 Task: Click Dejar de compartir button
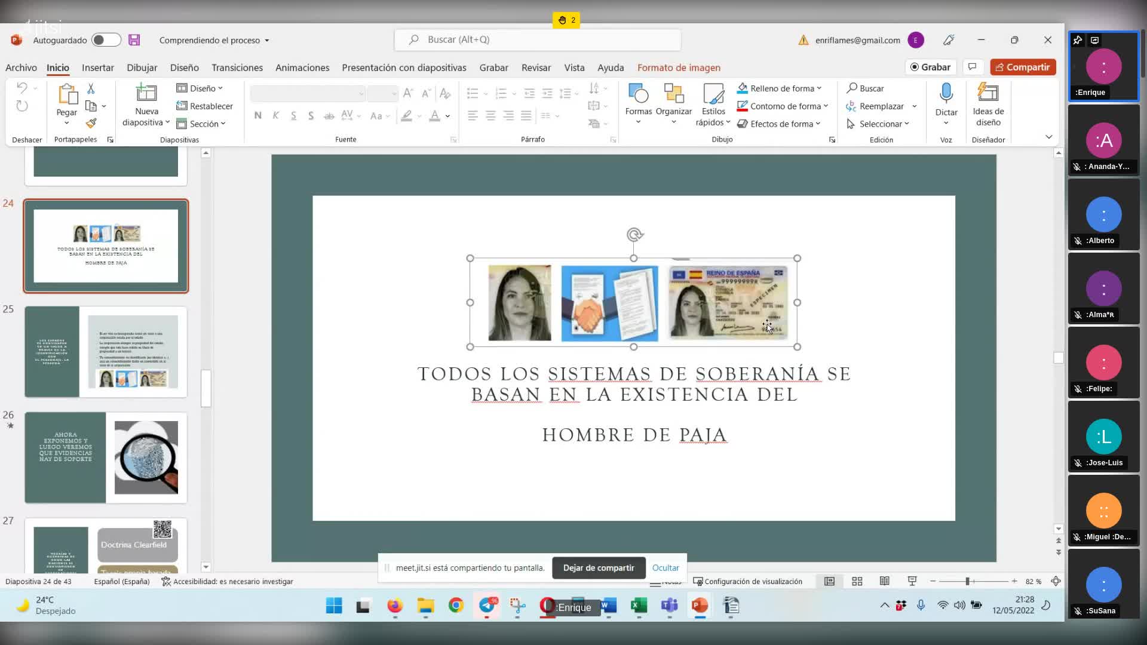(599, 568)
